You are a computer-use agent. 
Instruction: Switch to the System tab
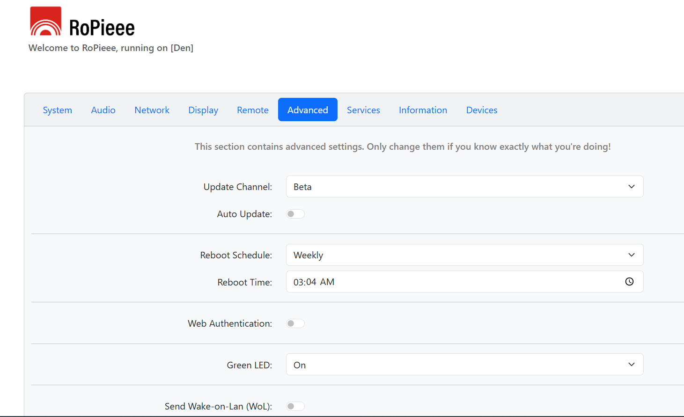tap(58, 110)
